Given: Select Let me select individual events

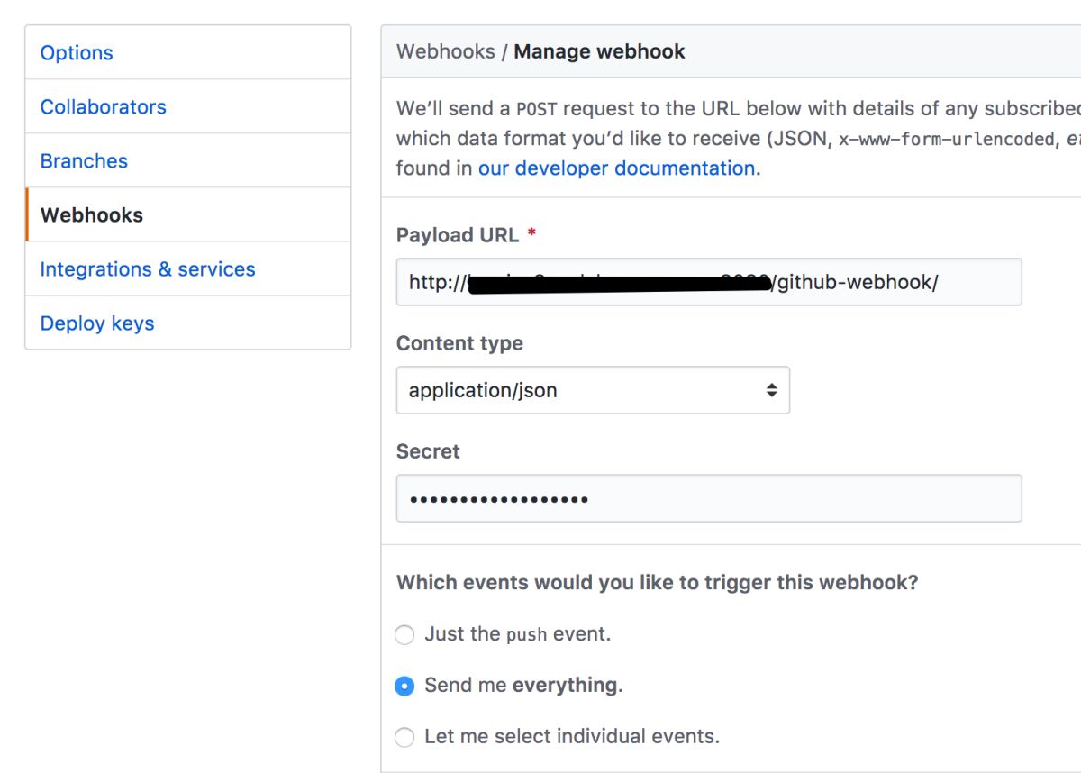Looking at the screenshot, I should tap(404, 737).
